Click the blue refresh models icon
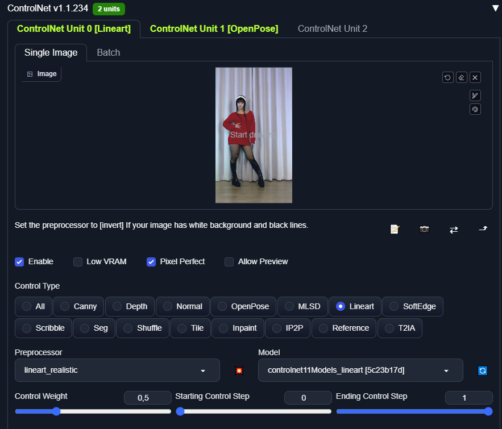Image resolution: width=502 pixels, height=429 pixels. 483,370
